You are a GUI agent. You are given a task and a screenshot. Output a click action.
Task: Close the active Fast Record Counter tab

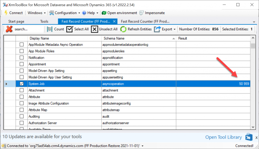coord(114,21)
